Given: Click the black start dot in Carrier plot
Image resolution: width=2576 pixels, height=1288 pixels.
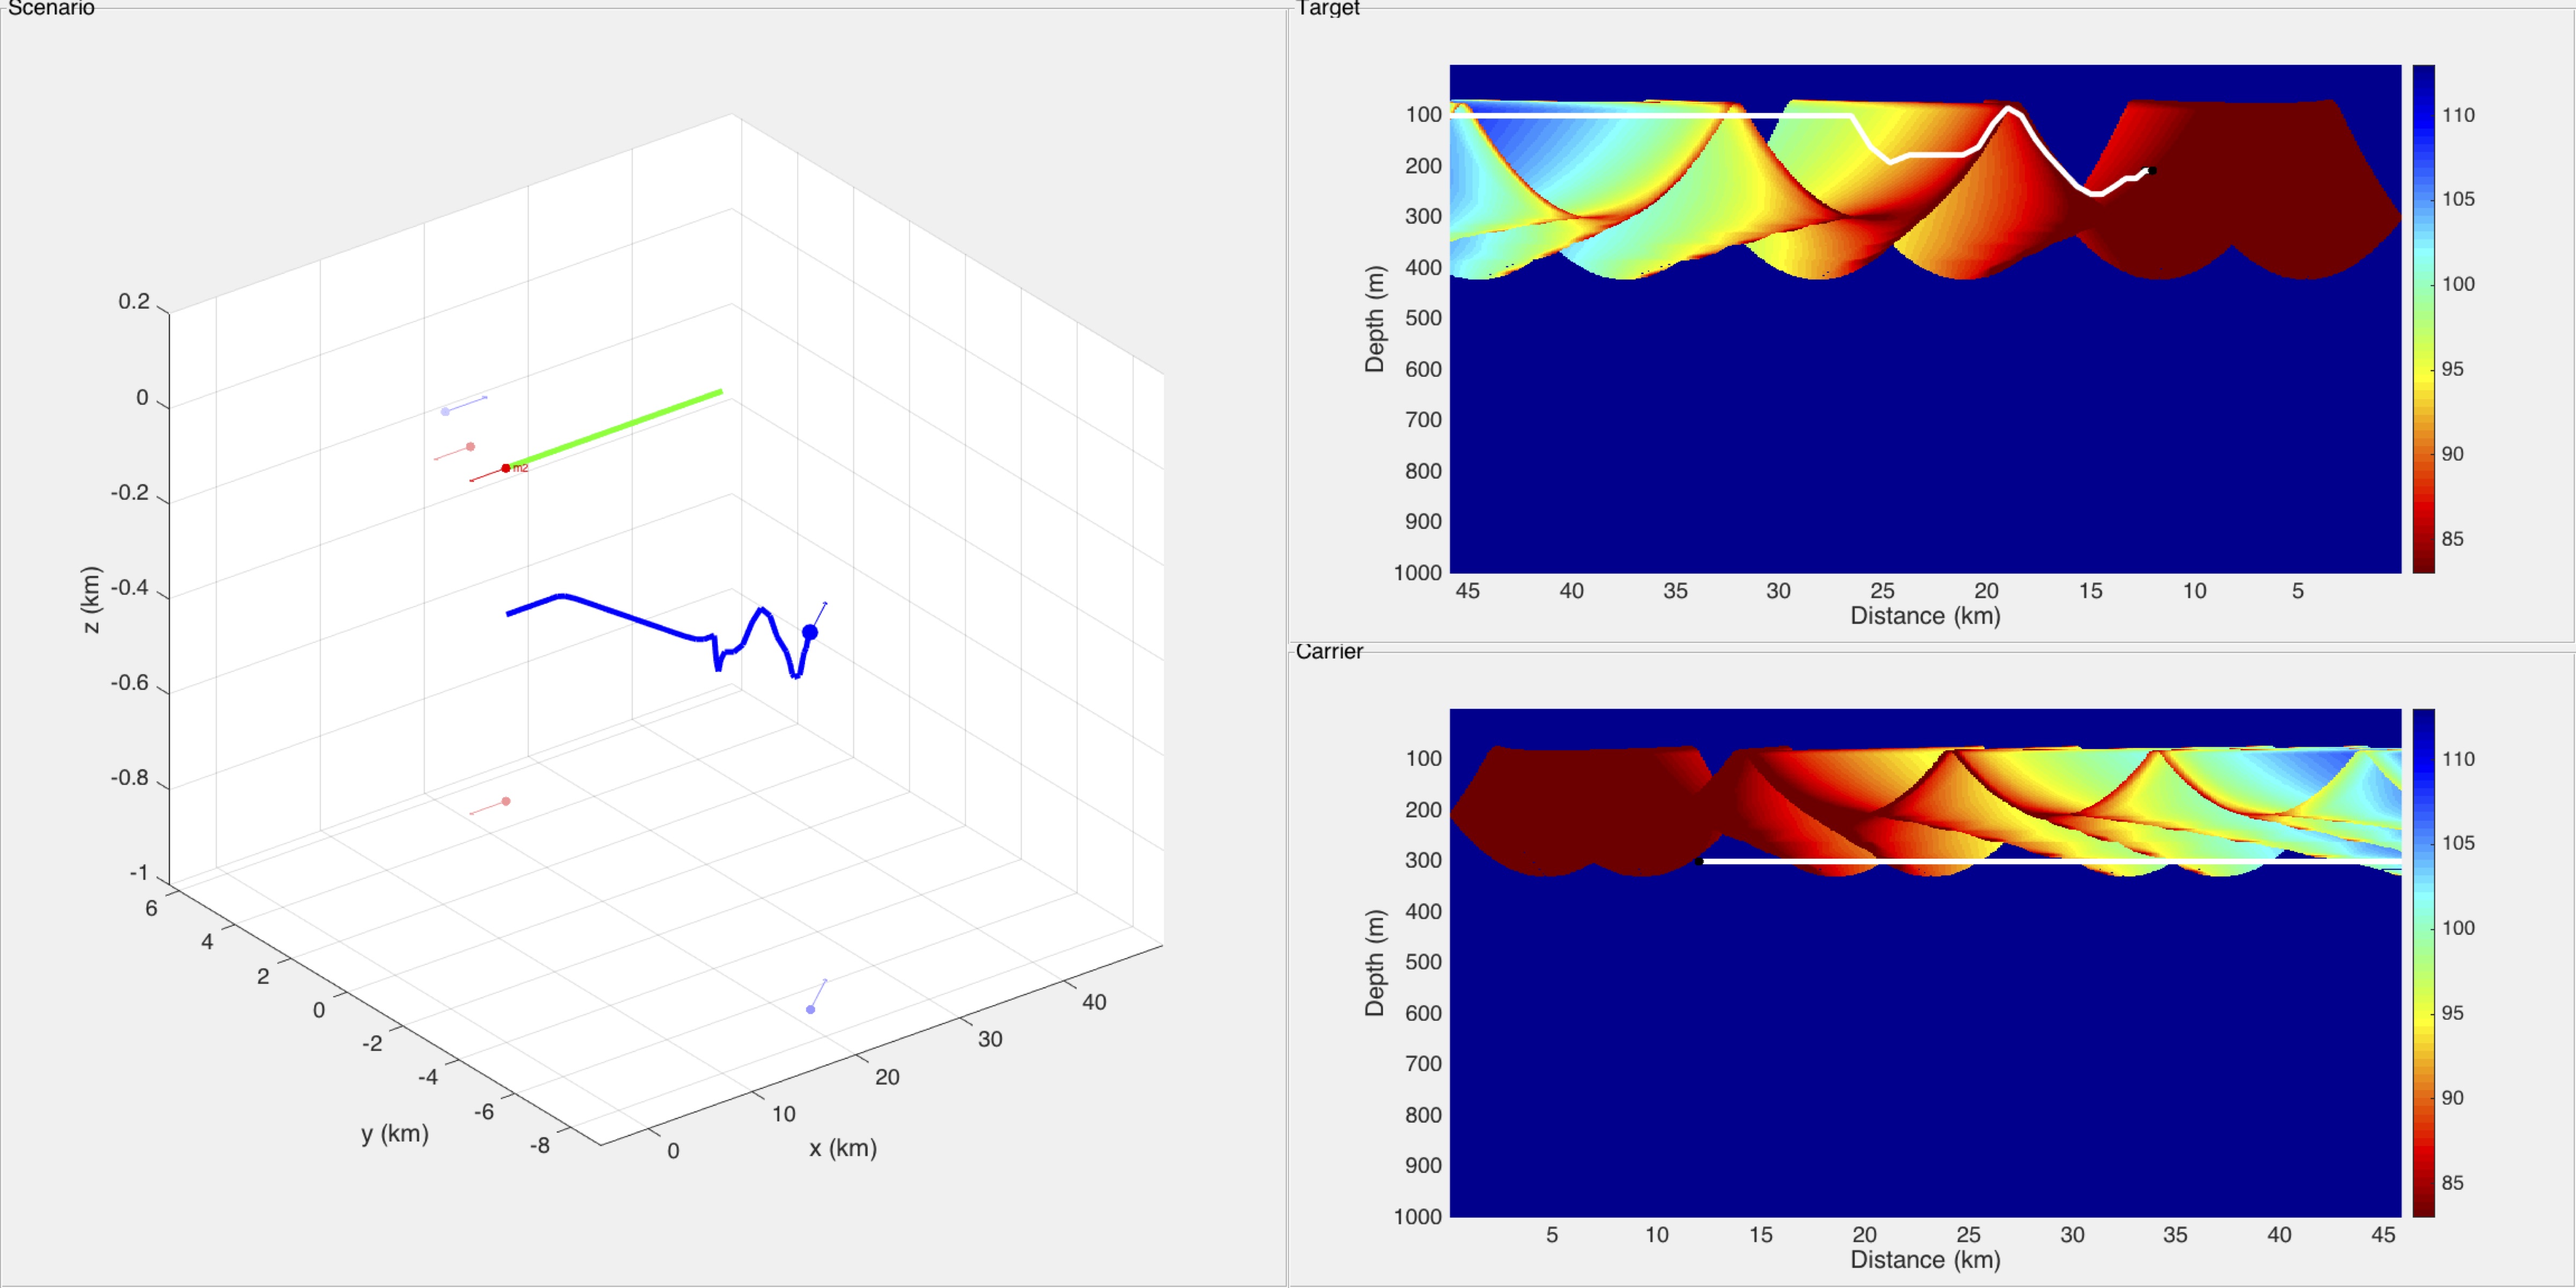Looking at the screenshot, I should [x=1698, y=861].
